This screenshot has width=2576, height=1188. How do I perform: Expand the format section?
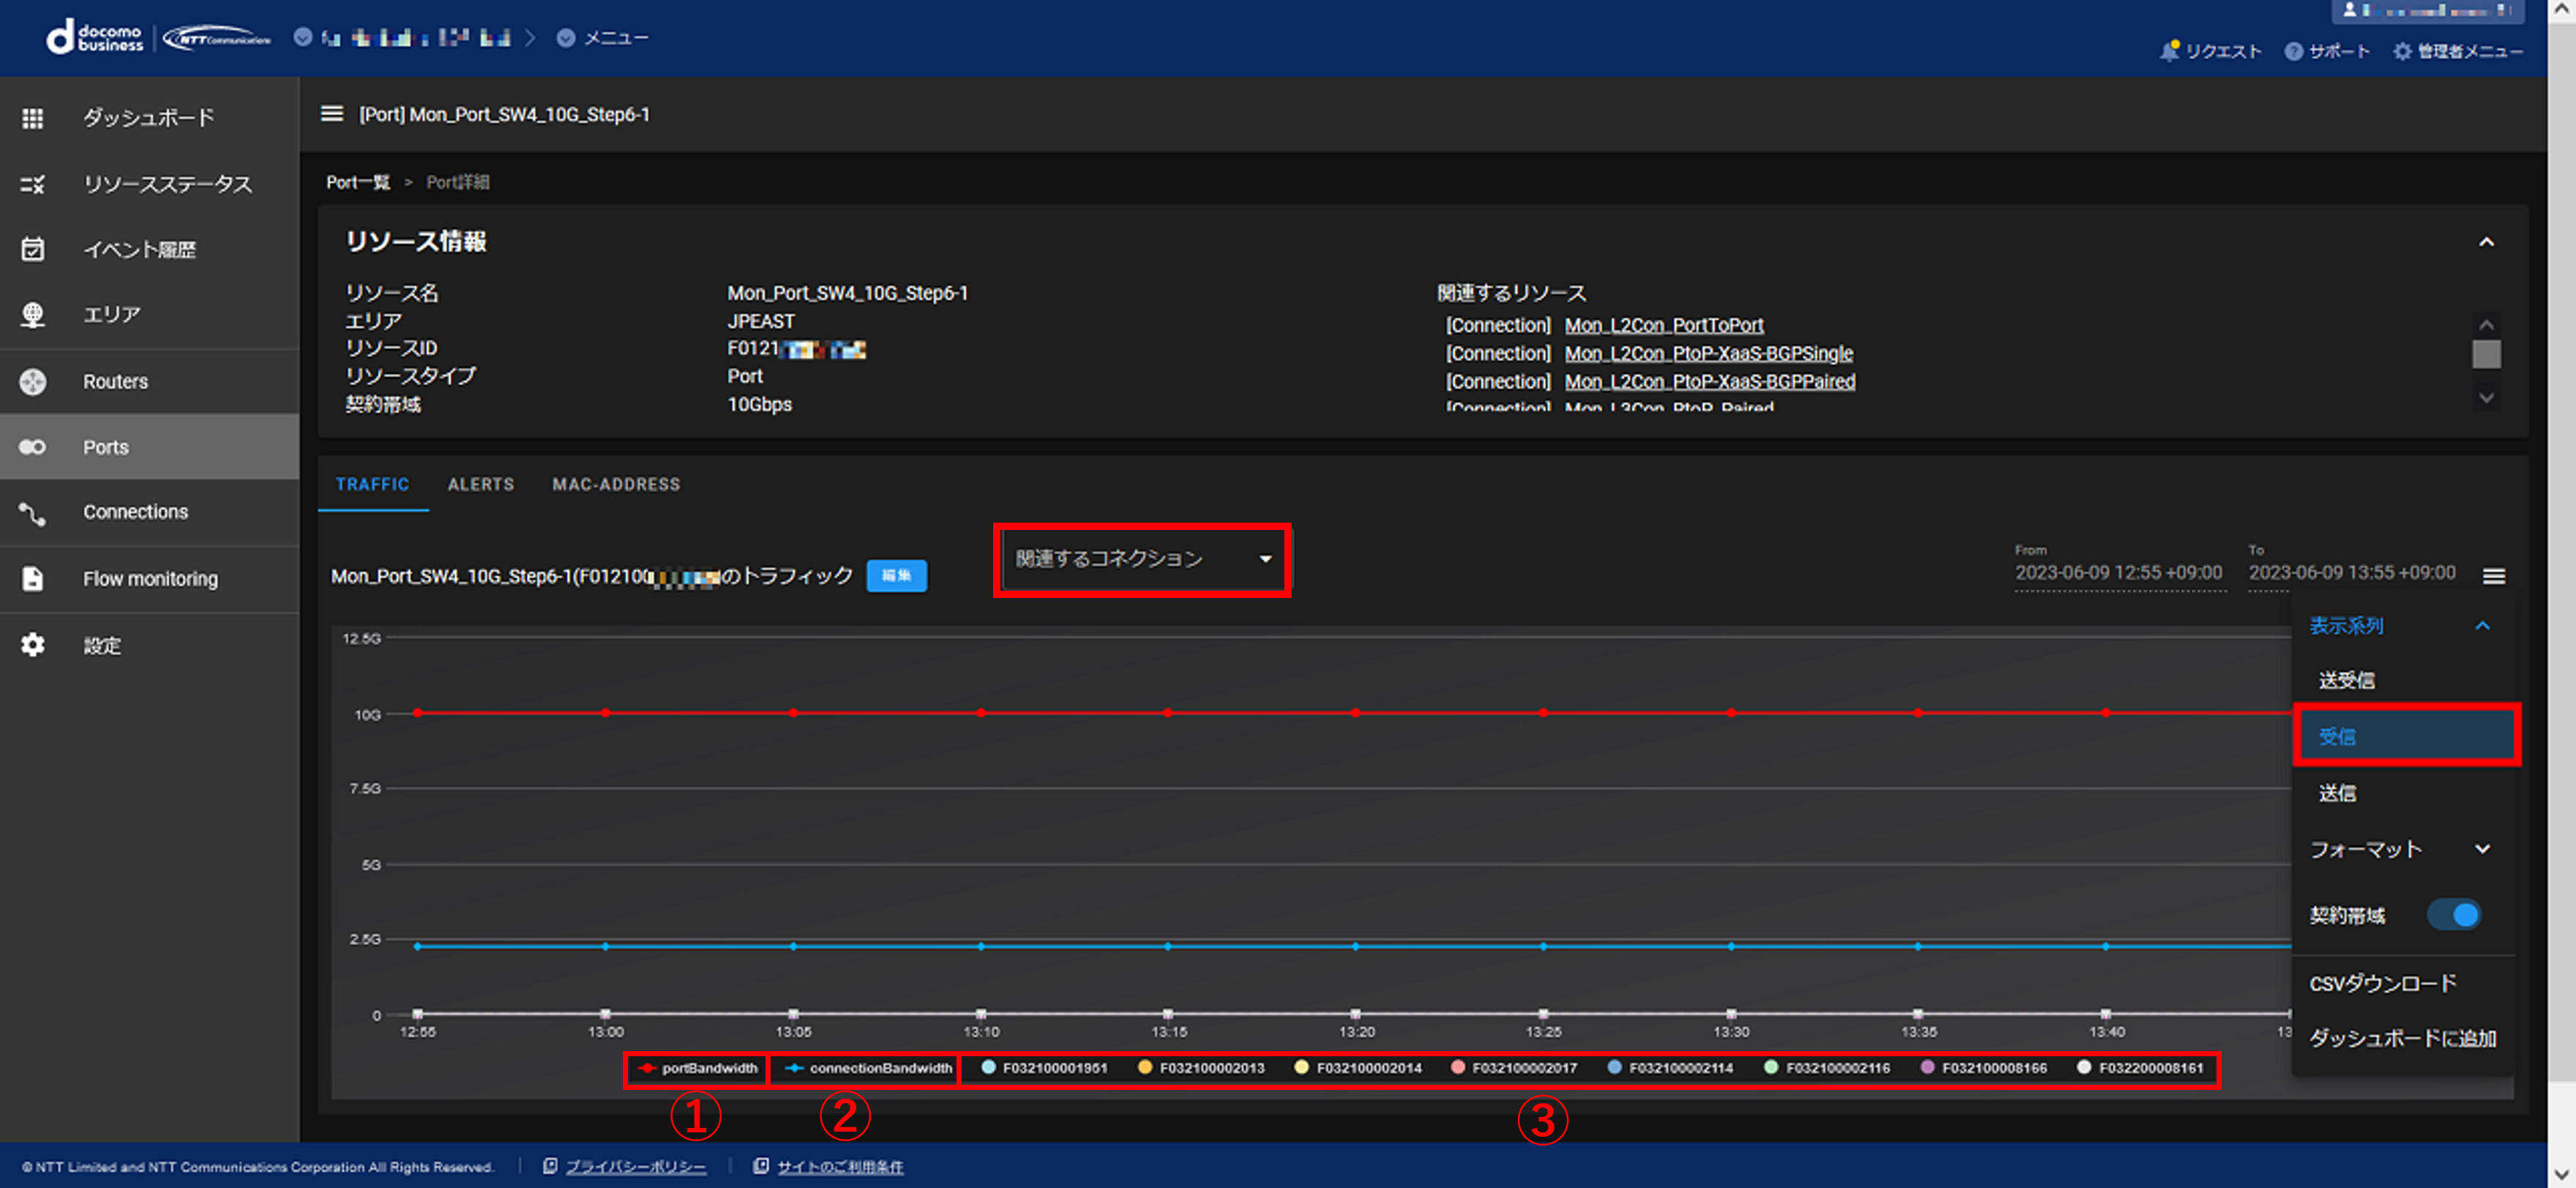click(x=2482, y=849)
